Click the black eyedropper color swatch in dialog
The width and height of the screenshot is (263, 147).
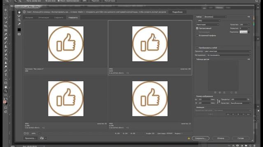[19, 30]
